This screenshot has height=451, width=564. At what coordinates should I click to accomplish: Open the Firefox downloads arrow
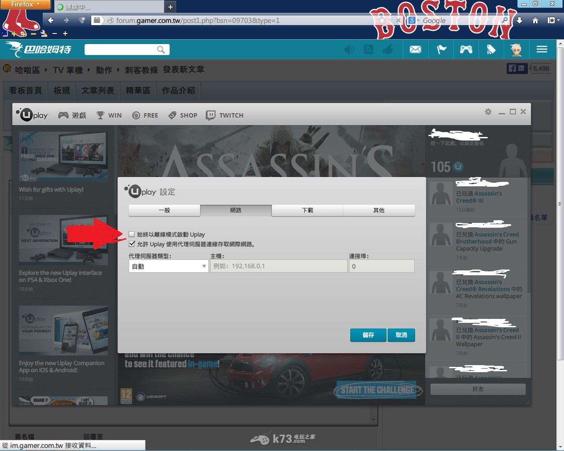tap(519, 20)
